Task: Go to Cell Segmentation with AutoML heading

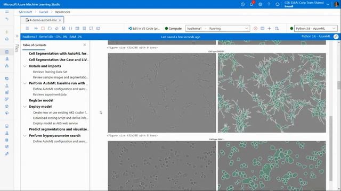Action: tap(58, 53)
